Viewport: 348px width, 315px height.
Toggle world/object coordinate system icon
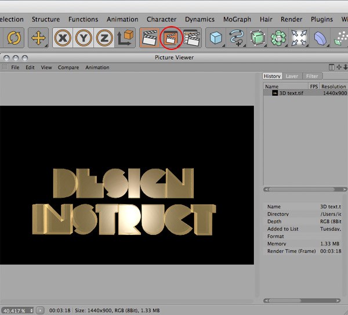pyautogui.click(x=125, y=38)
